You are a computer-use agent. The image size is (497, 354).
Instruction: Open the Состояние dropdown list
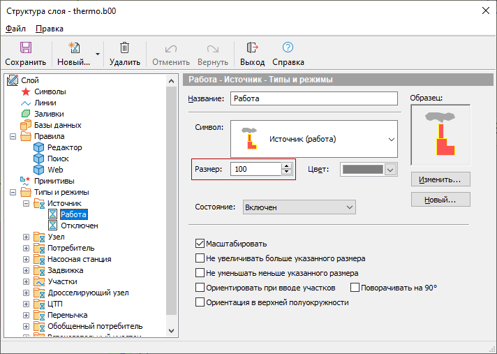pos(350,207)
